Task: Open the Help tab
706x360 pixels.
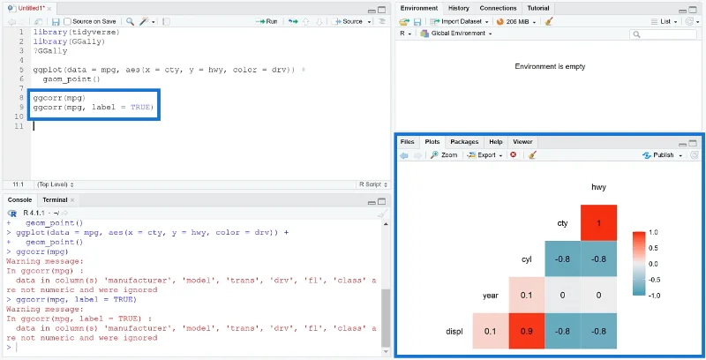Action: [496, 142]
